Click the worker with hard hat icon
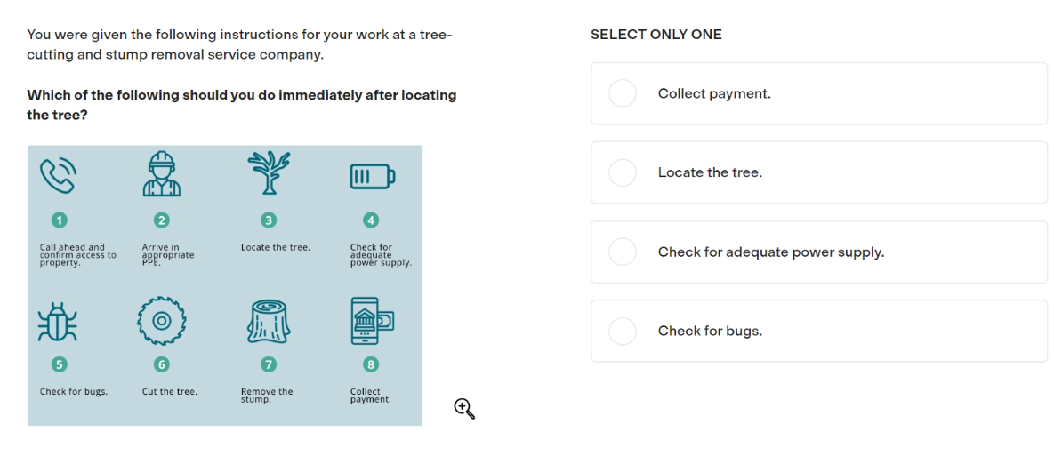The height and width of the screenshot is (472, 1054). coord(162,173)
